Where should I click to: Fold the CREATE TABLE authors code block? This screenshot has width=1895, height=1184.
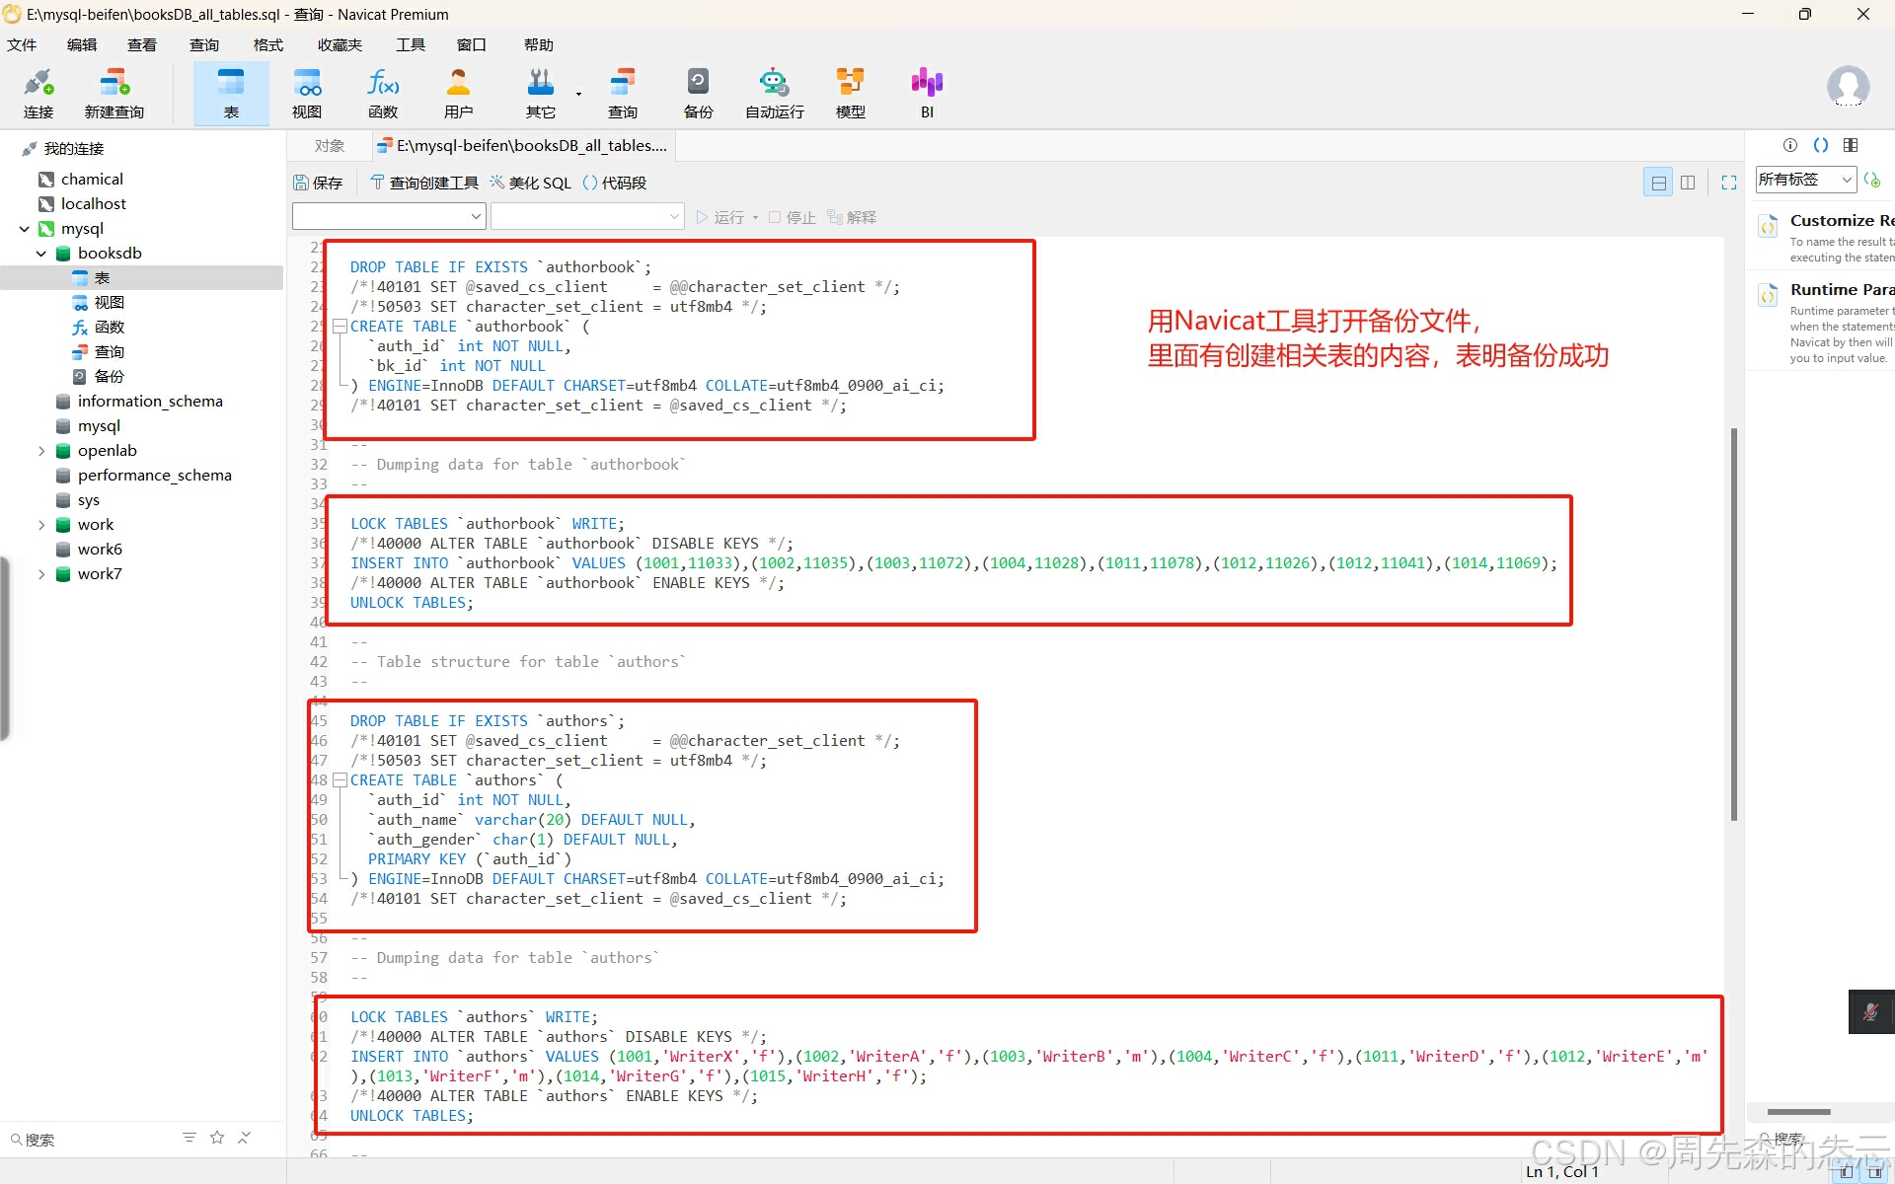(340, 780)
